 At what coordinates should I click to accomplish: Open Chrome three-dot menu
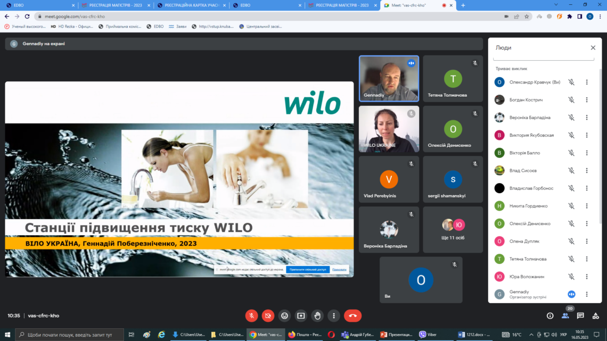600,16
